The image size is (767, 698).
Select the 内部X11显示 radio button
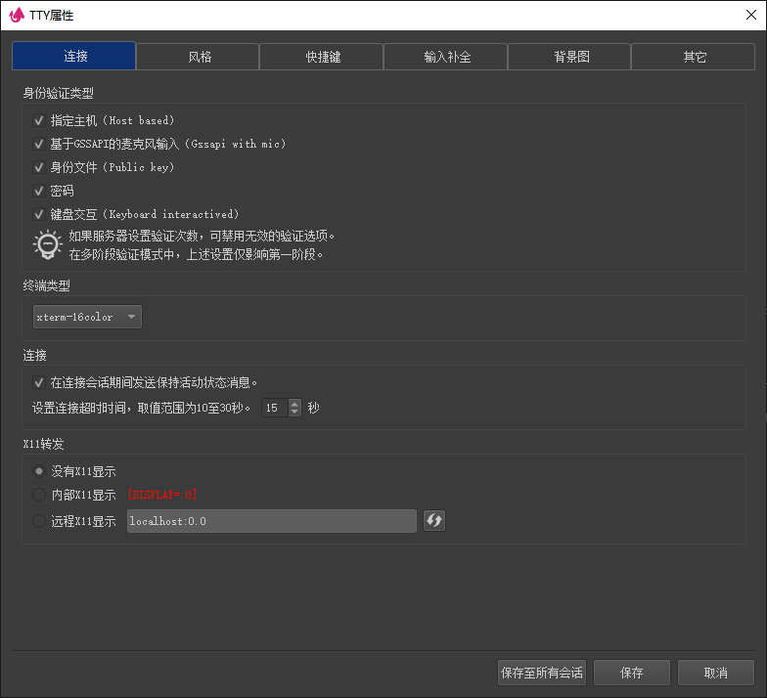(39, 495)
